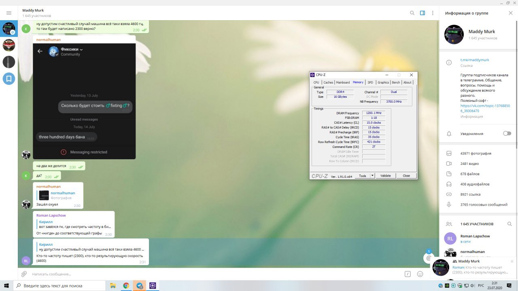Click the Close button in CPU-Z
This screenshot has height=291, width=518.
pos(406,176)
